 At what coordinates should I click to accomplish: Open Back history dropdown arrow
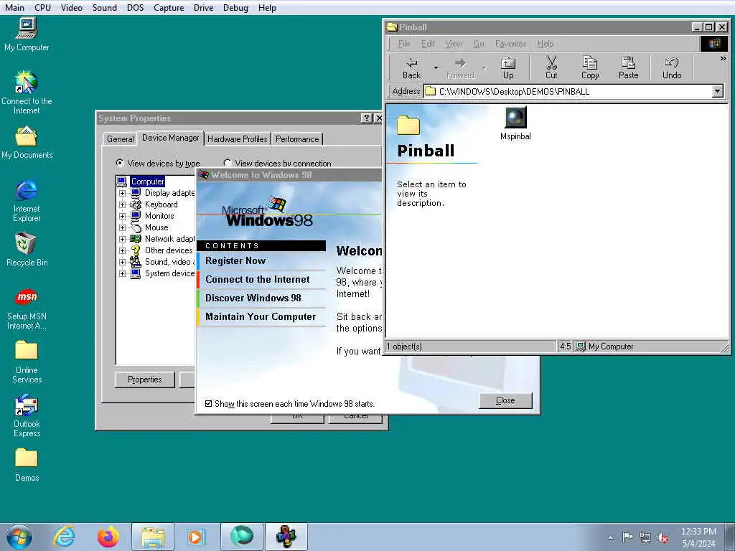coord(436,68)
